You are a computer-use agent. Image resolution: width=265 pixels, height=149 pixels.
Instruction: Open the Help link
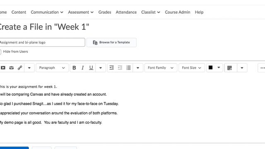(199, 12)
